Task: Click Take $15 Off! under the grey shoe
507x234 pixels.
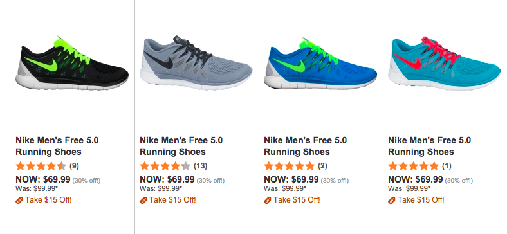Action: pos(172,200)
